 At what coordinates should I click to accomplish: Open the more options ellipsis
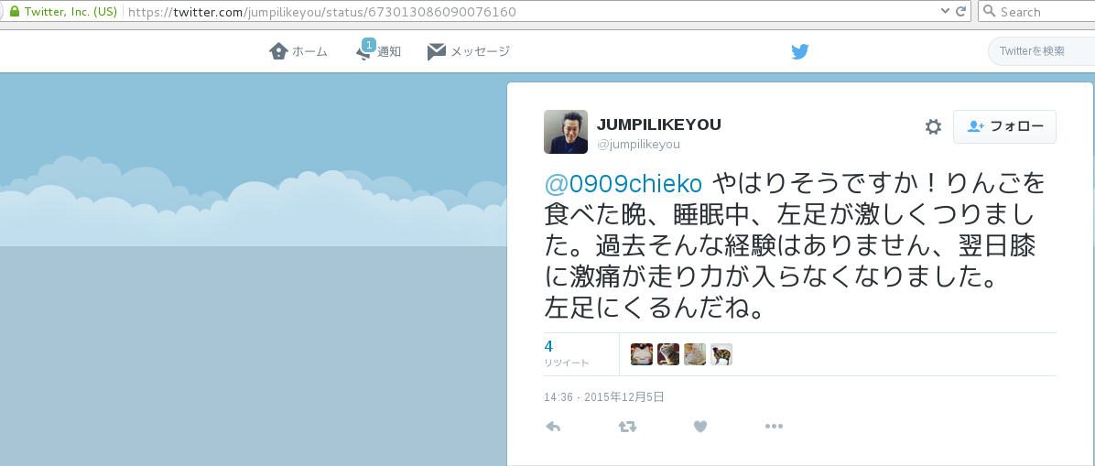point(774,427)
